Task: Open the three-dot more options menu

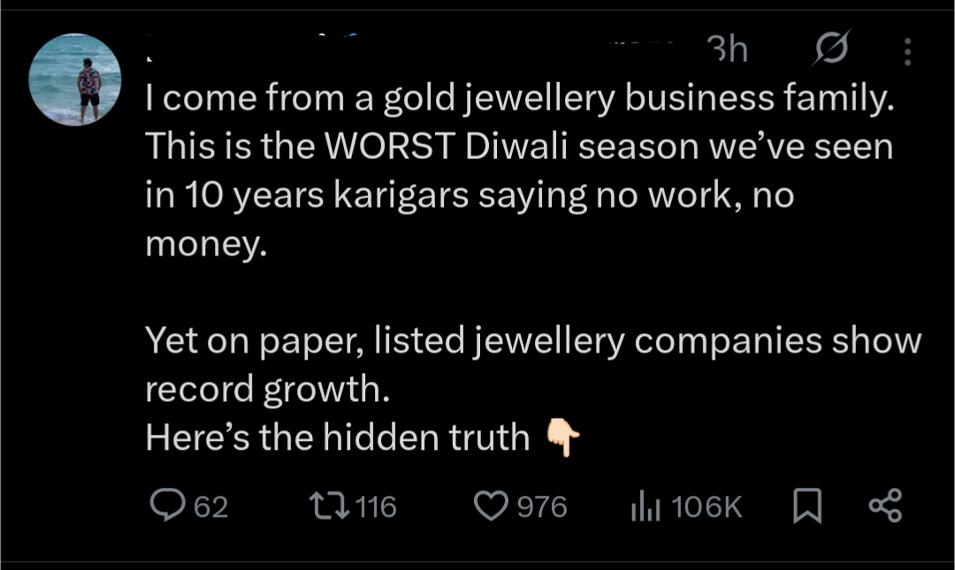Action: 907,53
